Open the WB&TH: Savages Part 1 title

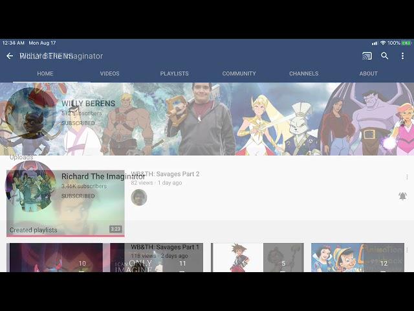[165, 247]
